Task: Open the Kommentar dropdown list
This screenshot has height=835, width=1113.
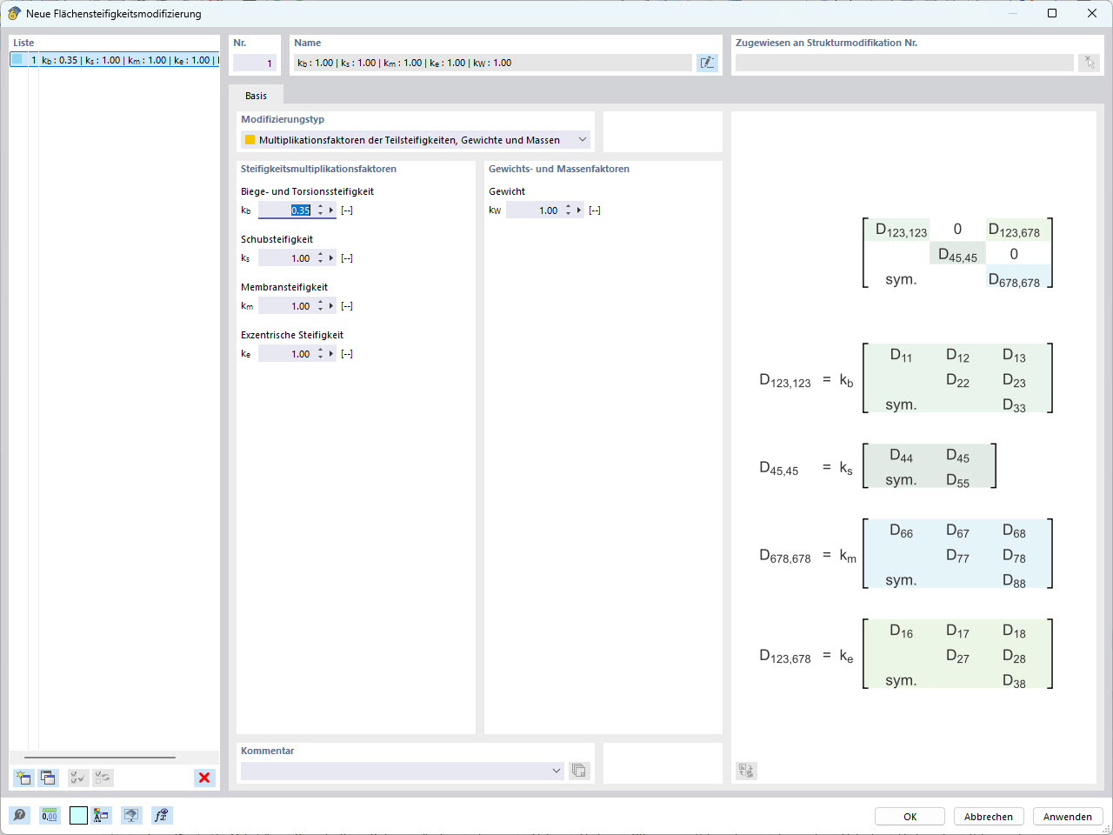Action: click(556, 770)
